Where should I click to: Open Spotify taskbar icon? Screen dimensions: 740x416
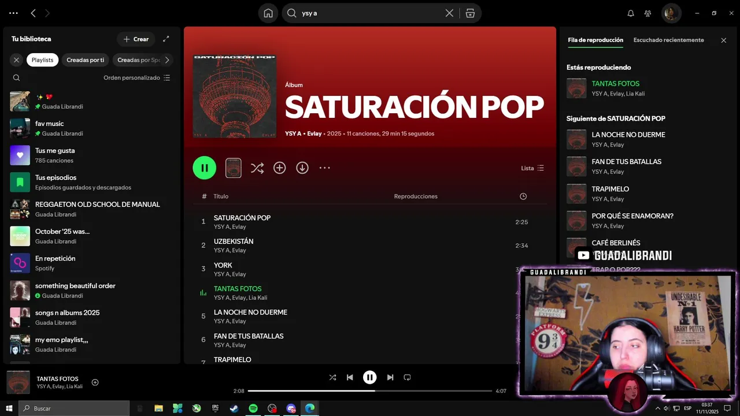coord(253,408)
